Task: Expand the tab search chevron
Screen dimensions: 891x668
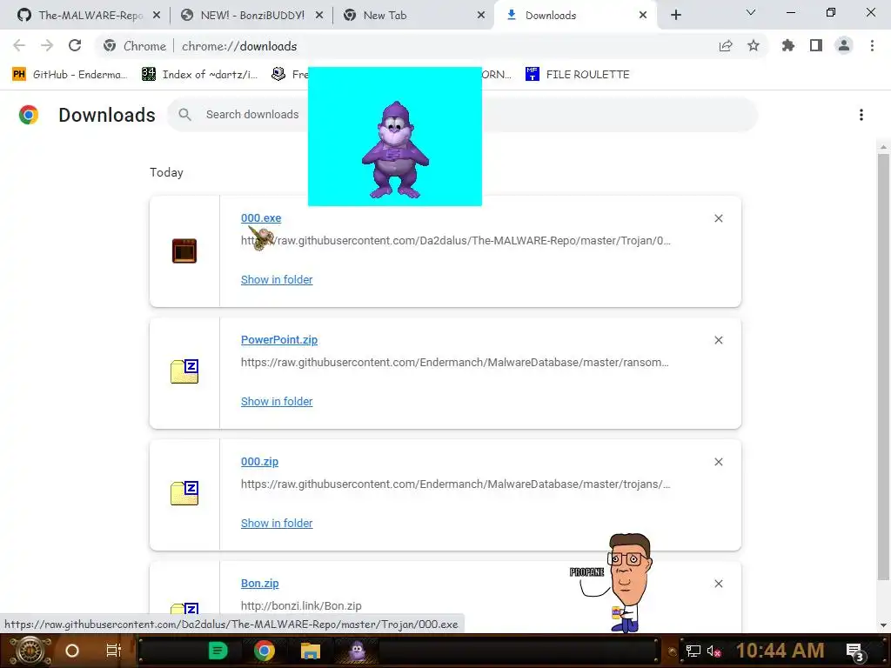Action: (751, 12)
